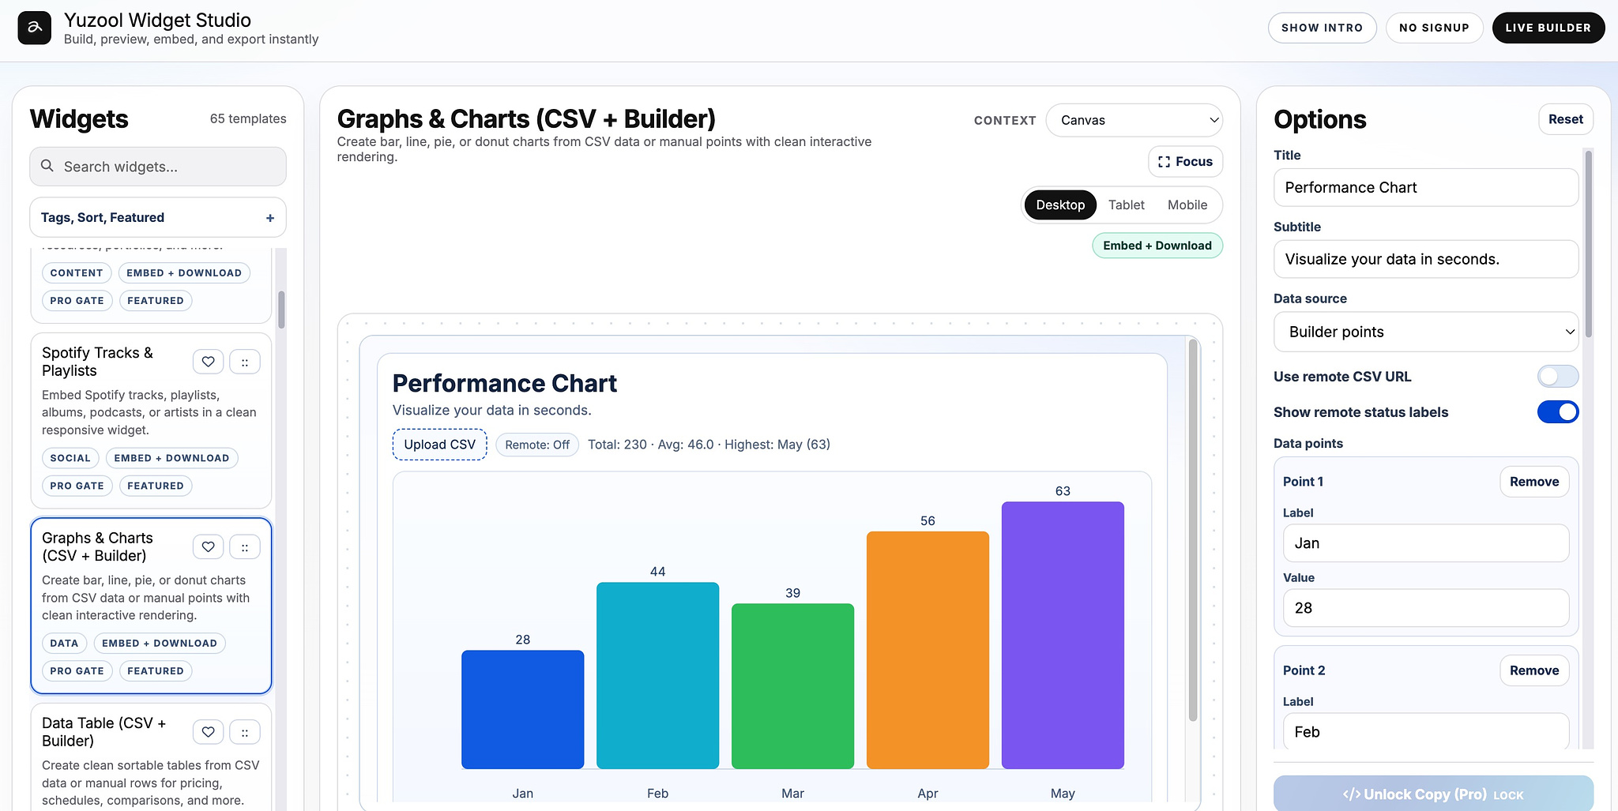Open the Context dropdown set to Canvas

pos(1134,120)
